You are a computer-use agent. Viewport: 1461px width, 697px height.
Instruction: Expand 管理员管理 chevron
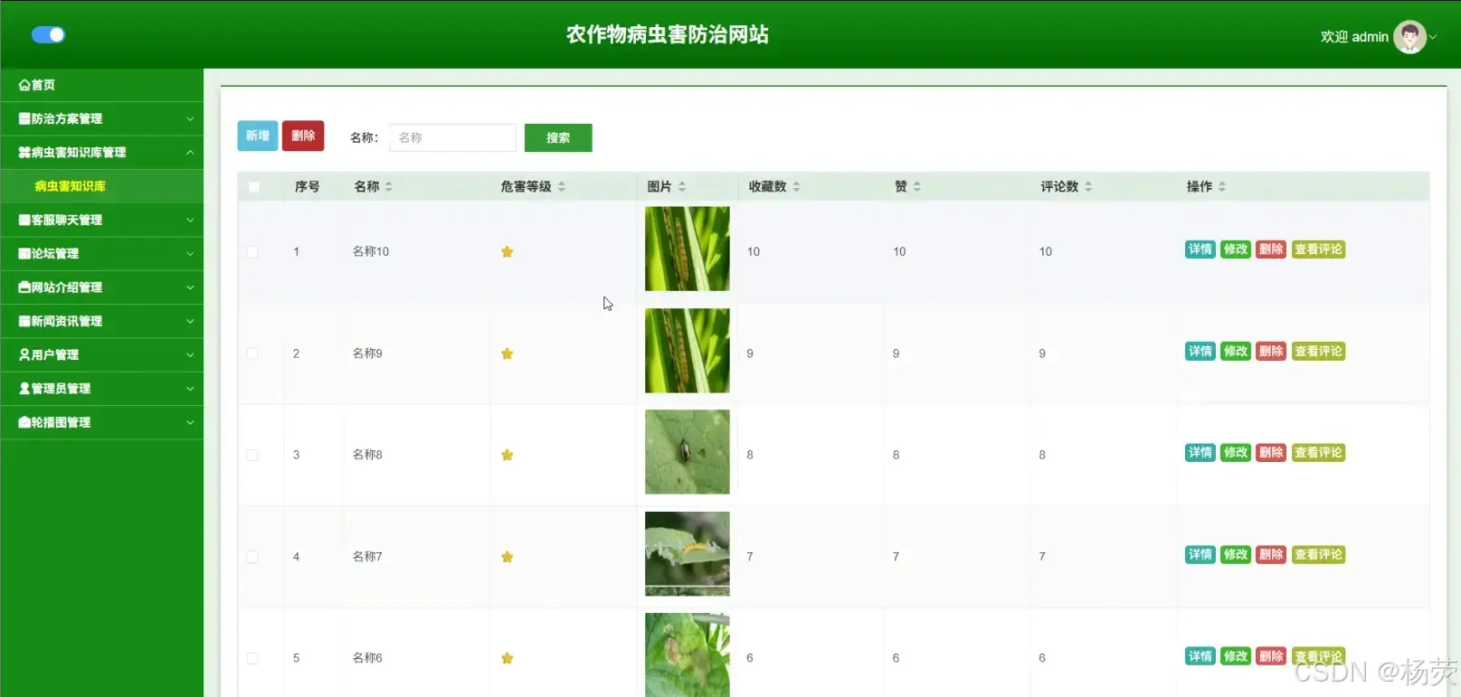coord(190,389)
